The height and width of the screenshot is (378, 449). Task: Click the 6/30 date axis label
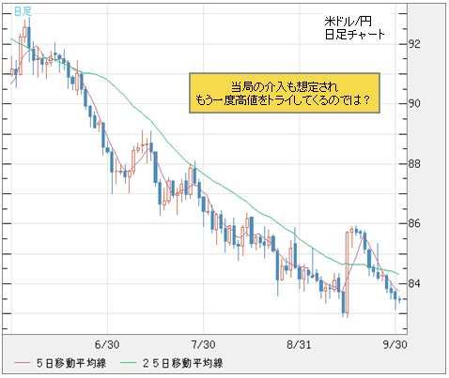pos(107,344)
